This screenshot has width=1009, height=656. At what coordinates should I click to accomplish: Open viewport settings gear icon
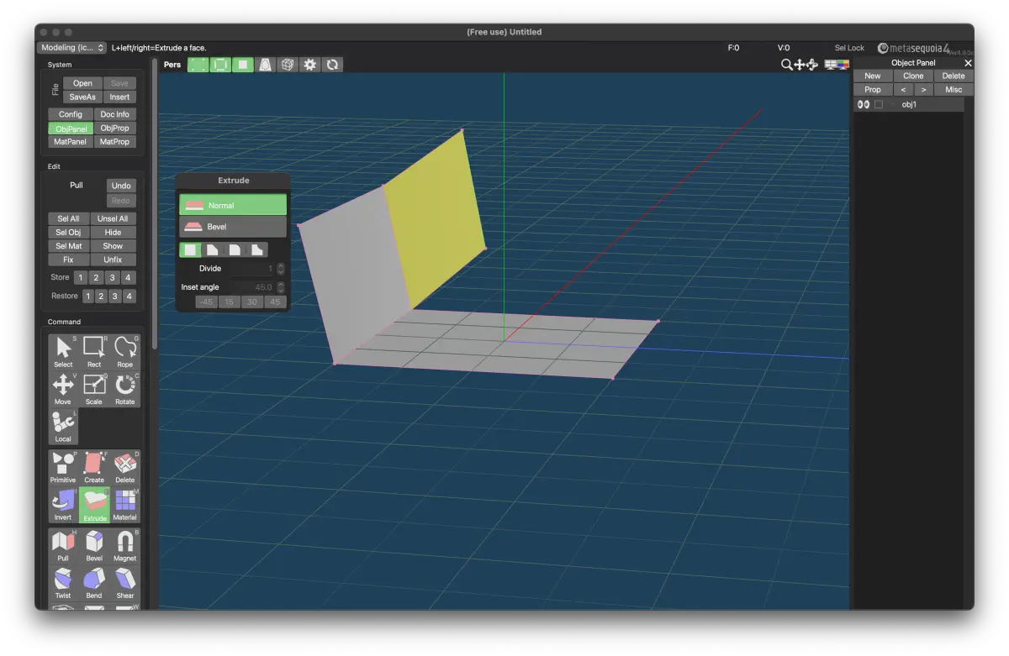tap(310, 64)
